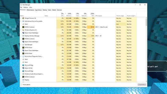167x94 pixels.
Task: Select the 'Registry' process name
Action: (27, 80)
